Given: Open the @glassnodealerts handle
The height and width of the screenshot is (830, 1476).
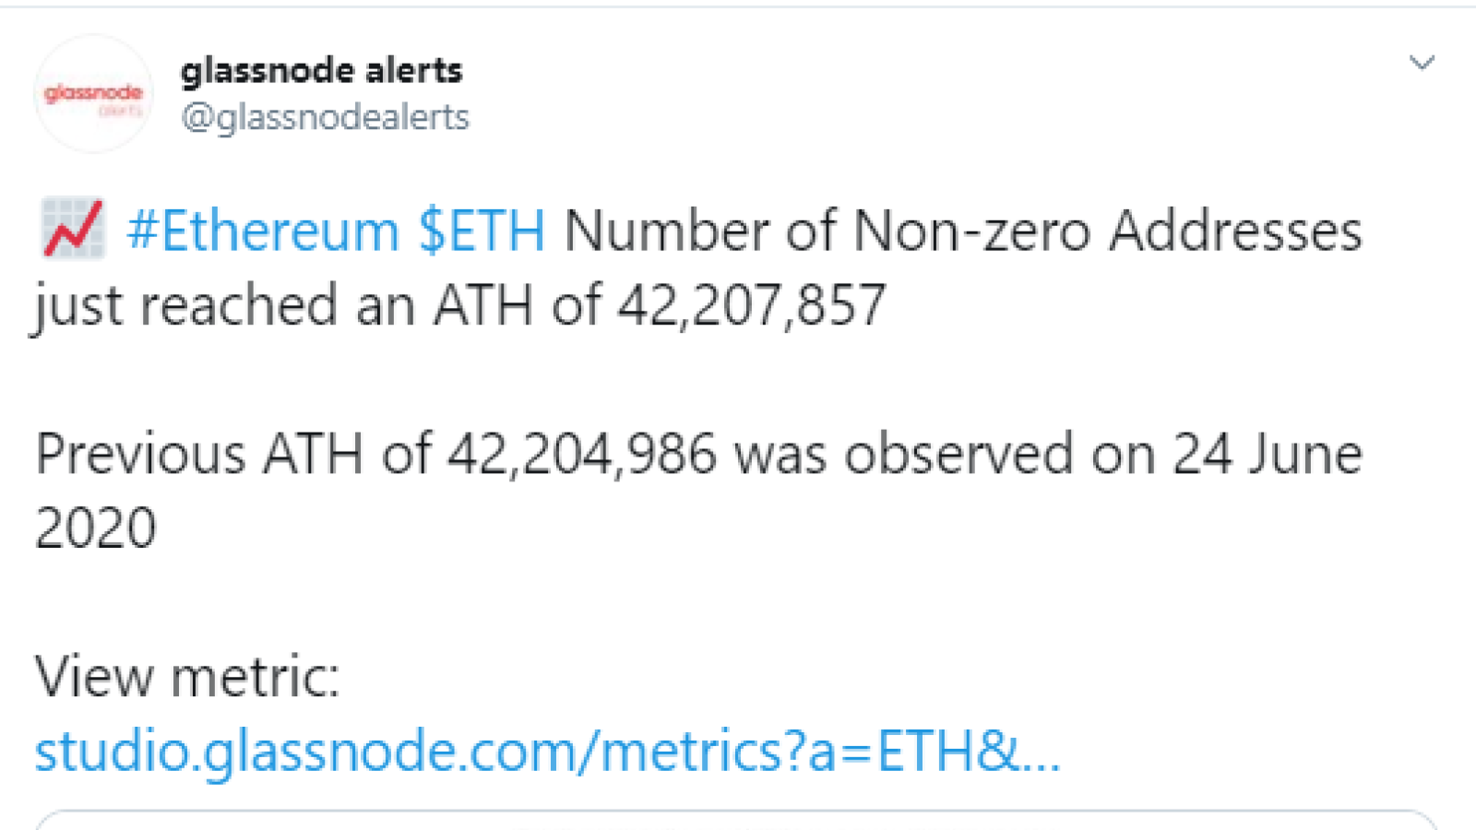Looking at the screenshot, I should pyautogui.click(x=325, y=118).
